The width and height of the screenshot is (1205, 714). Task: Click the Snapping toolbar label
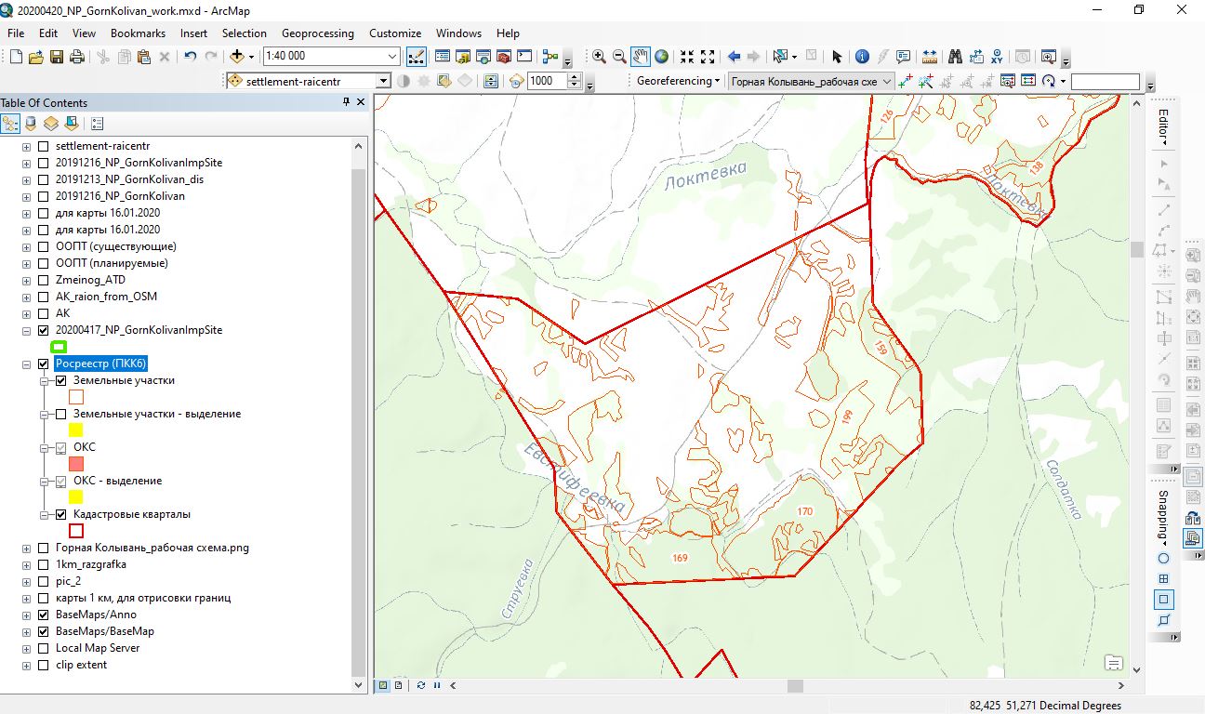point(1162,516)
